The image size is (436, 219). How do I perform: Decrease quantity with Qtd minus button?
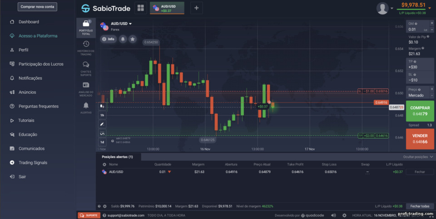[x=432, y=29]
